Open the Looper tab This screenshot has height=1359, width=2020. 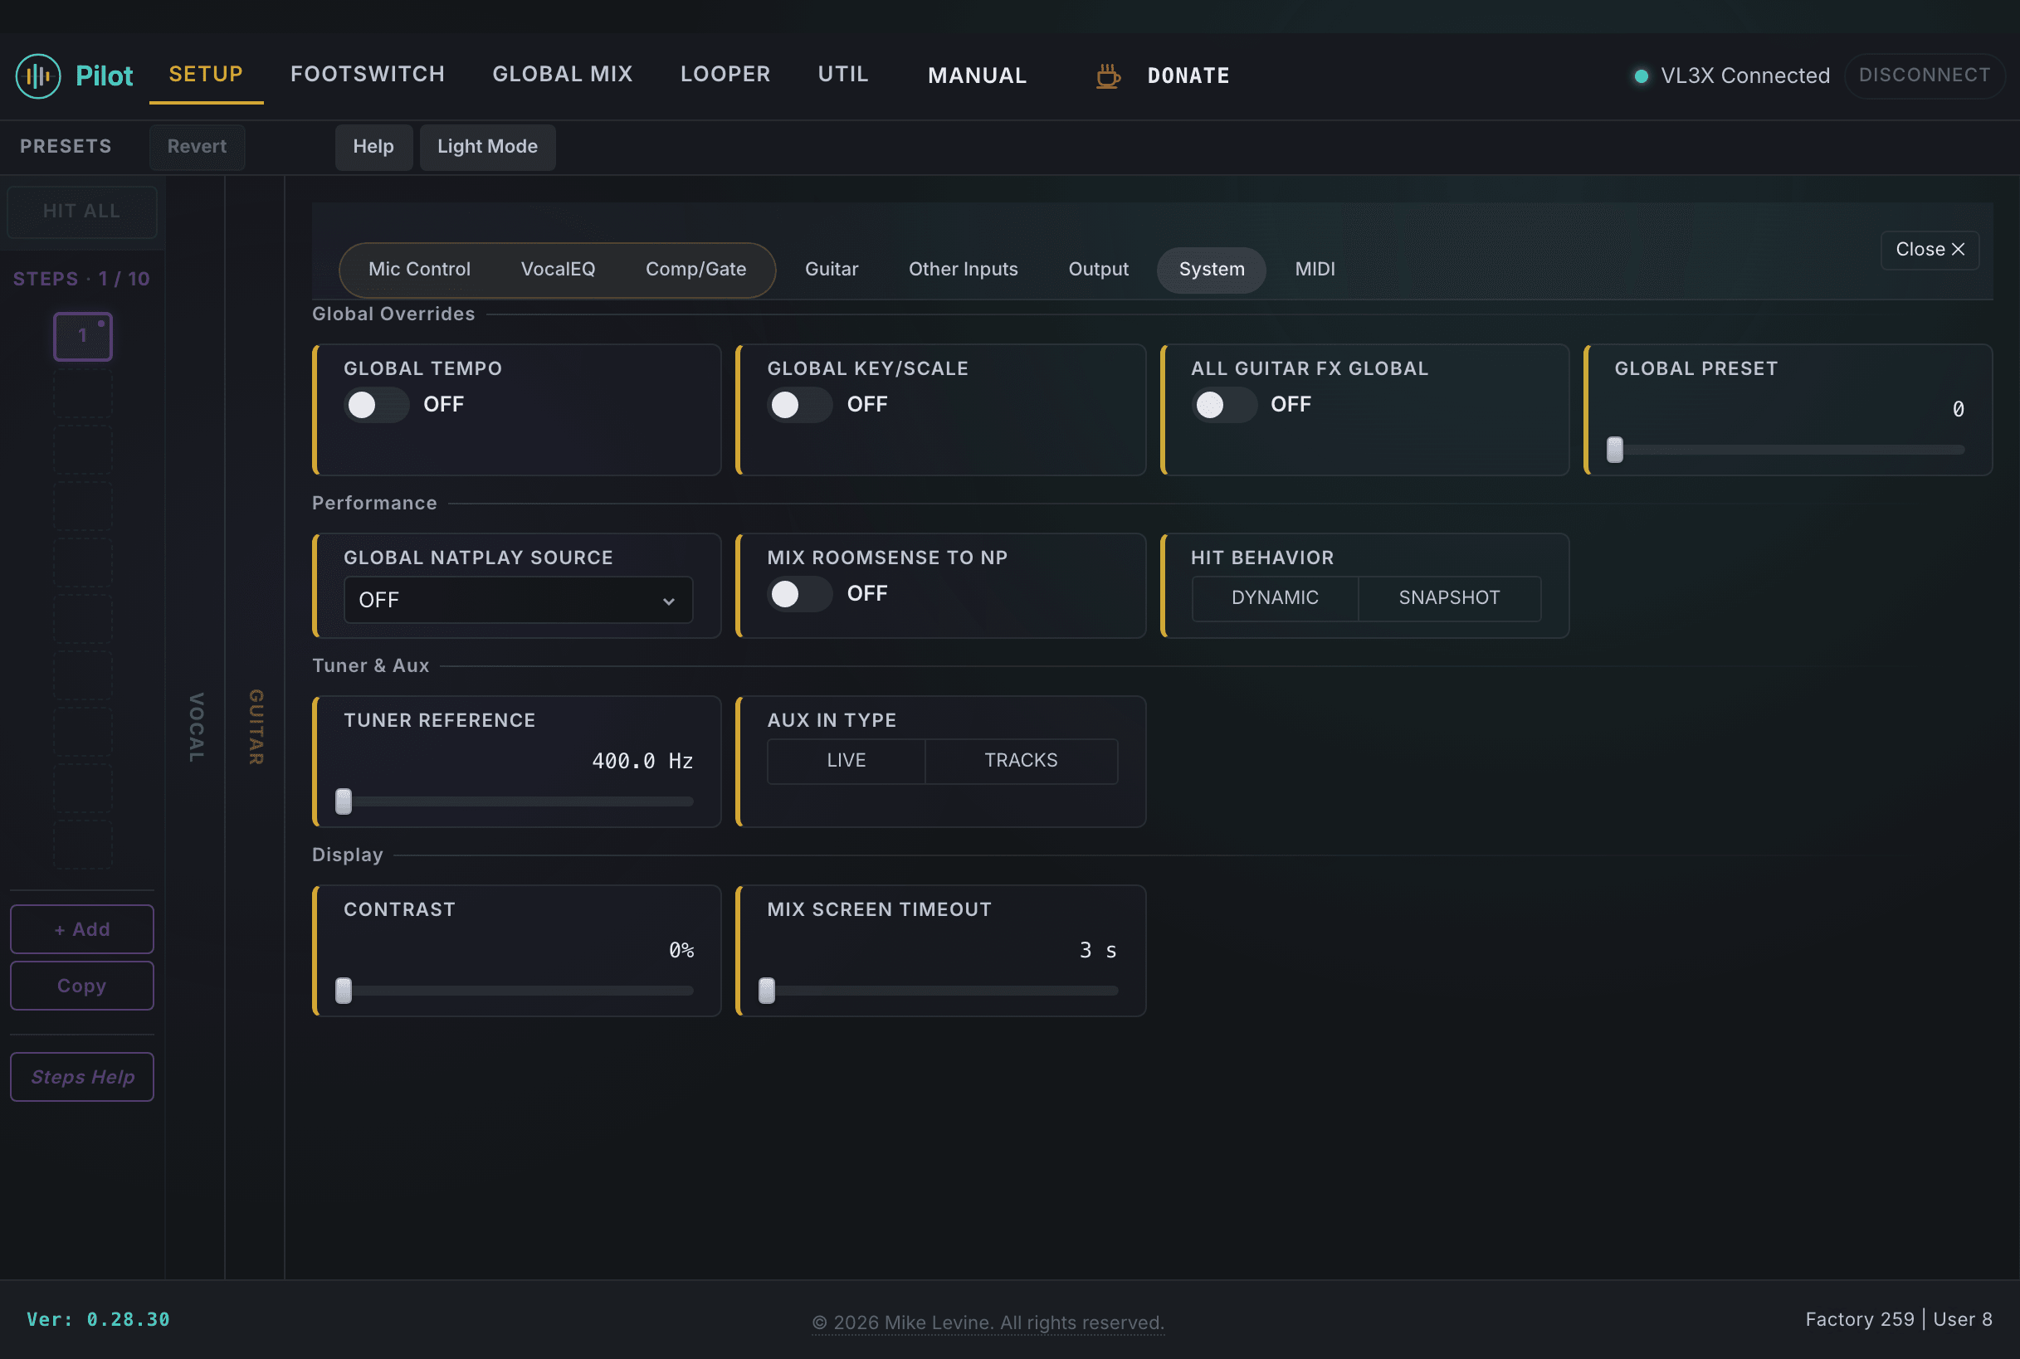coord(725,75)
